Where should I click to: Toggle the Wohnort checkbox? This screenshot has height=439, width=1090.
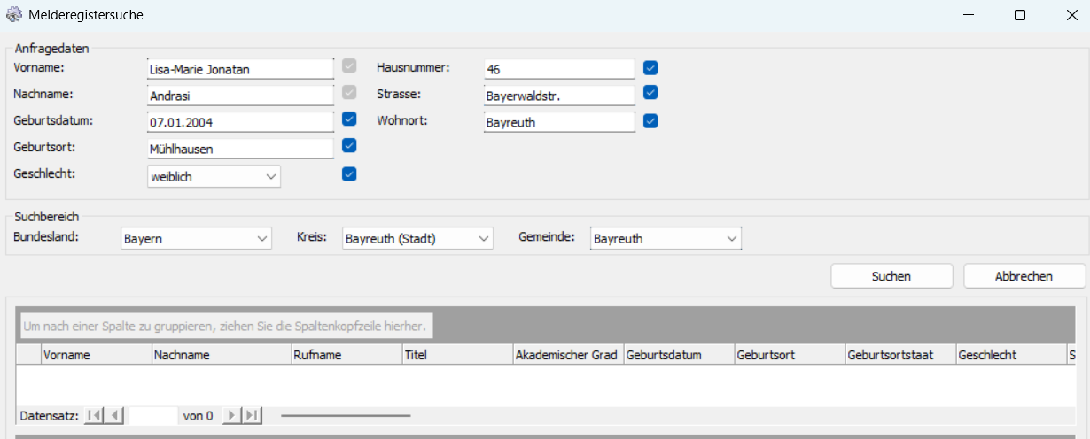click(650, 120)
